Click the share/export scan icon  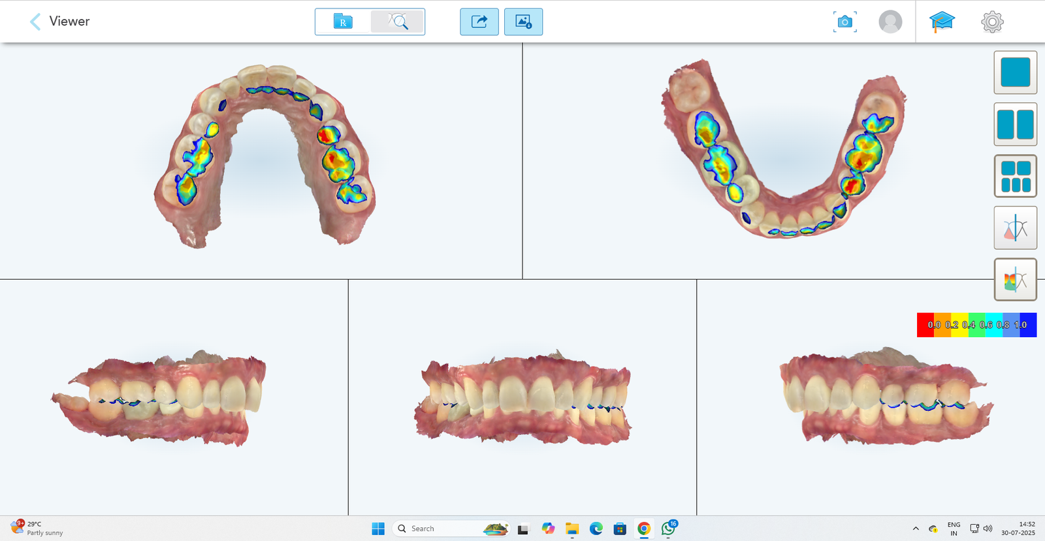pos(479,22)
